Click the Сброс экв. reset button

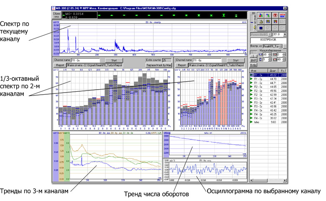pyautogui.click(x=57, y=15)
